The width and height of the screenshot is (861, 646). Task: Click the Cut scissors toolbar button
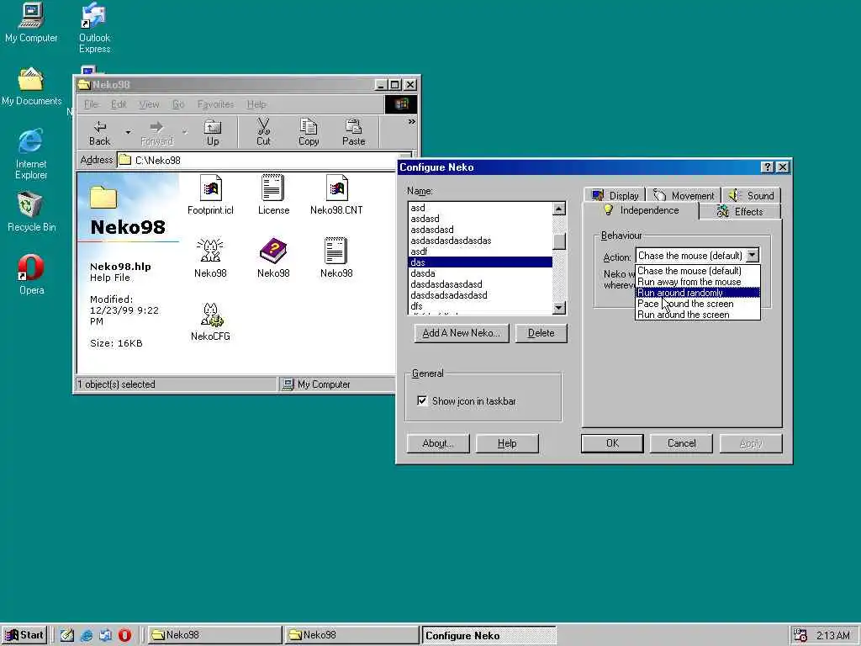(263, 133)
